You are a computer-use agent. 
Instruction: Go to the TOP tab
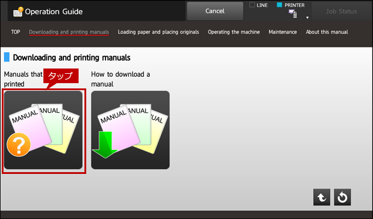point(15,32)
